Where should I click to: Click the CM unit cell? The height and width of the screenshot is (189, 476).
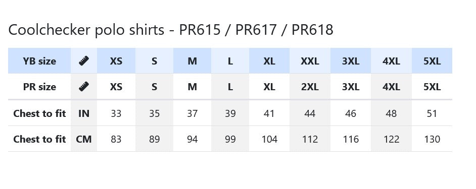(x=84, y=139)
